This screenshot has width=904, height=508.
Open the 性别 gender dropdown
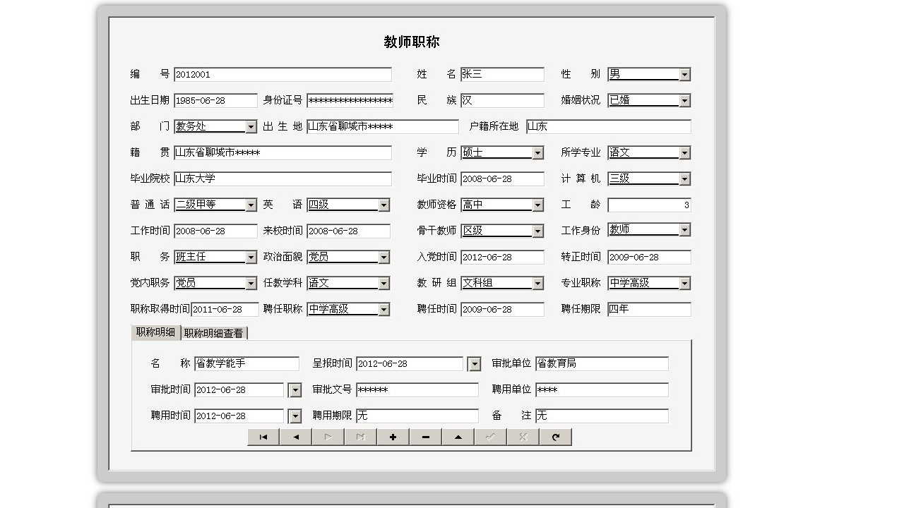[684, 74]
